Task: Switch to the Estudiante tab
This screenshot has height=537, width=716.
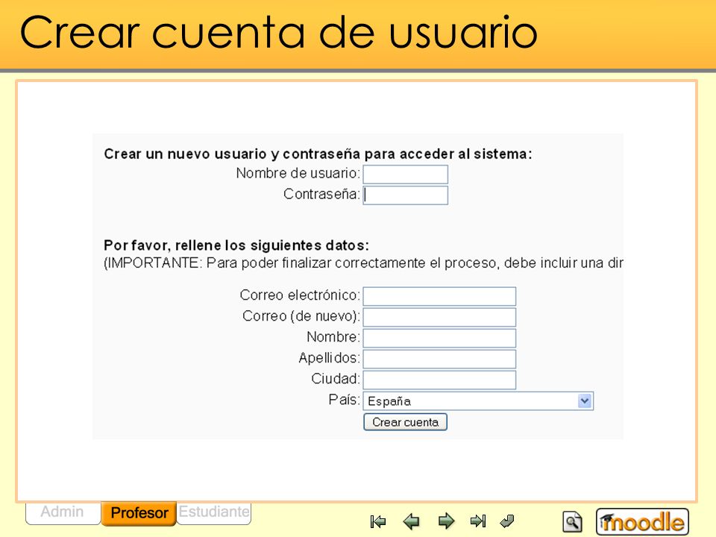Action: click(214, 512)
